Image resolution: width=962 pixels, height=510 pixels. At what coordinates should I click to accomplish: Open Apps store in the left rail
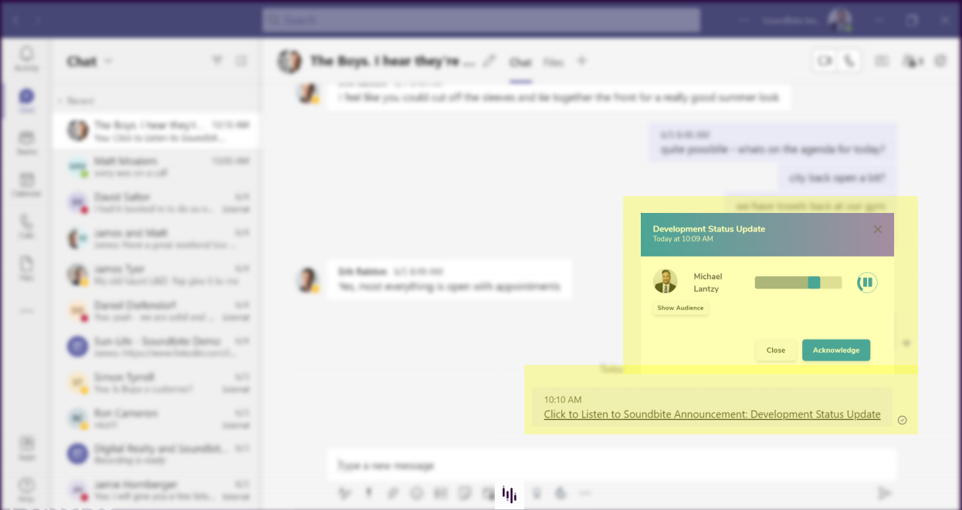coord(26,448)
